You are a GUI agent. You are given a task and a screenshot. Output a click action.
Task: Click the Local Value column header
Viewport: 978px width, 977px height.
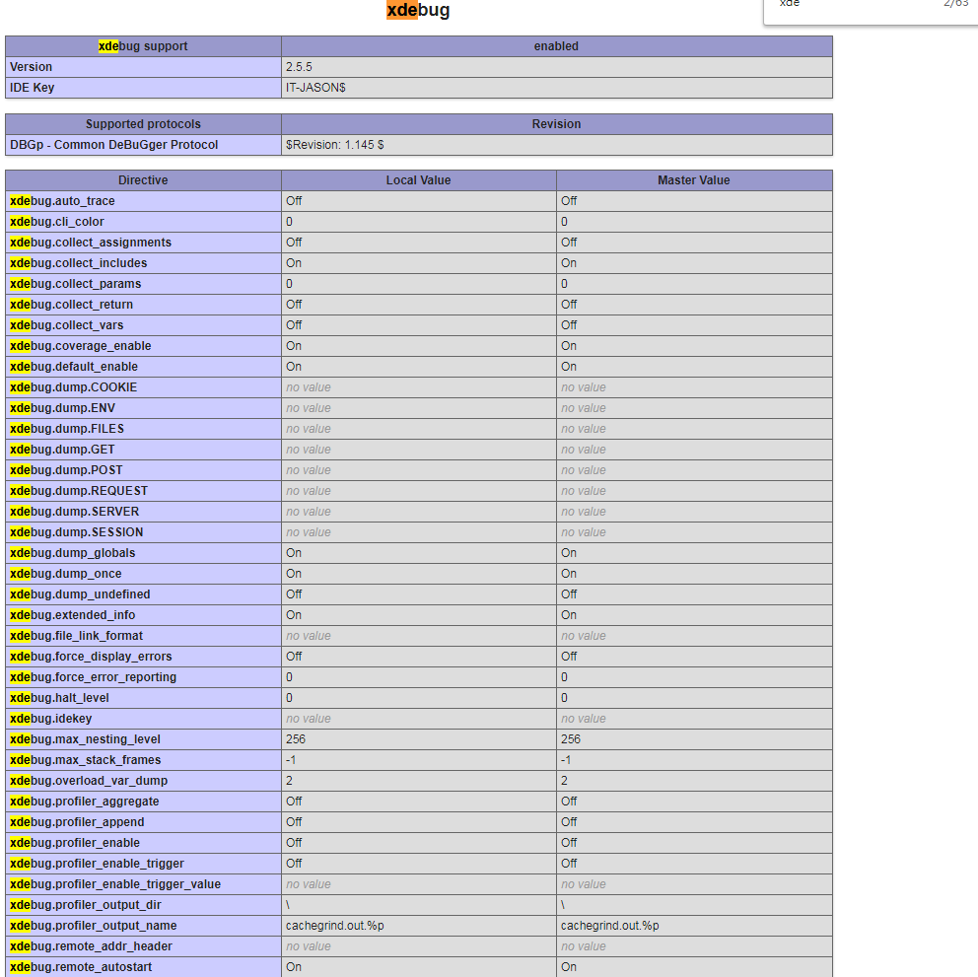pos(419,180)
